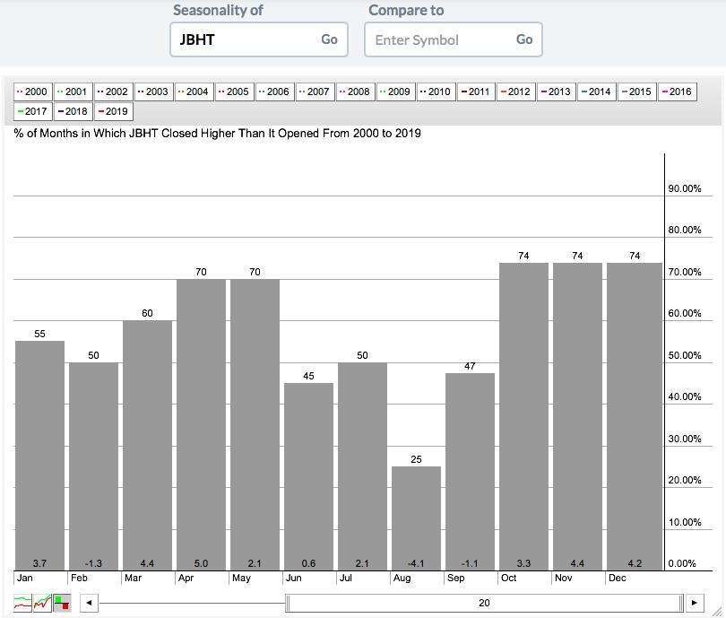Click the 5.0 average return value

click(201, 563)
